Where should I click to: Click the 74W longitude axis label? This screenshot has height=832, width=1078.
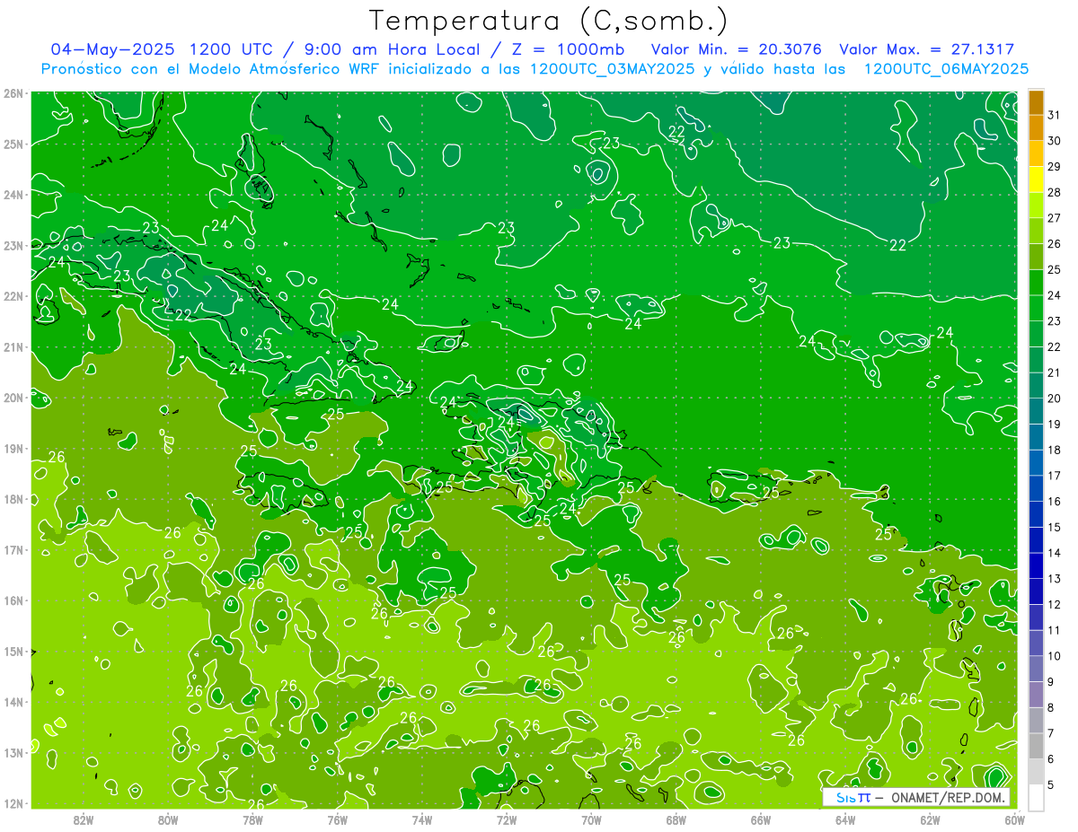[421, 819]
